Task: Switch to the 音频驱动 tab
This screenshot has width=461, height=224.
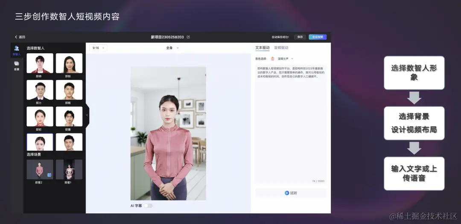Action: click(x=281, y=48)
